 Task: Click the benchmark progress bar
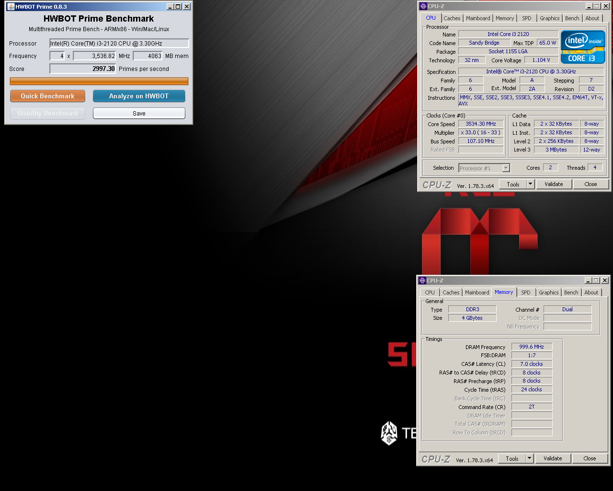(x=99, y=81)
